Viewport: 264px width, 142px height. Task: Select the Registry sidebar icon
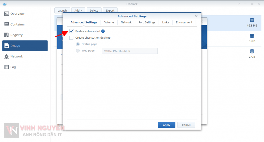[x=6, y=35]
